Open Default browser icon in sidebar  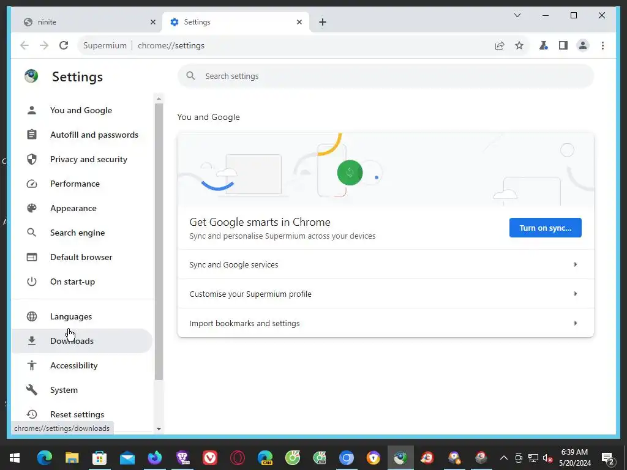(32, 257)
